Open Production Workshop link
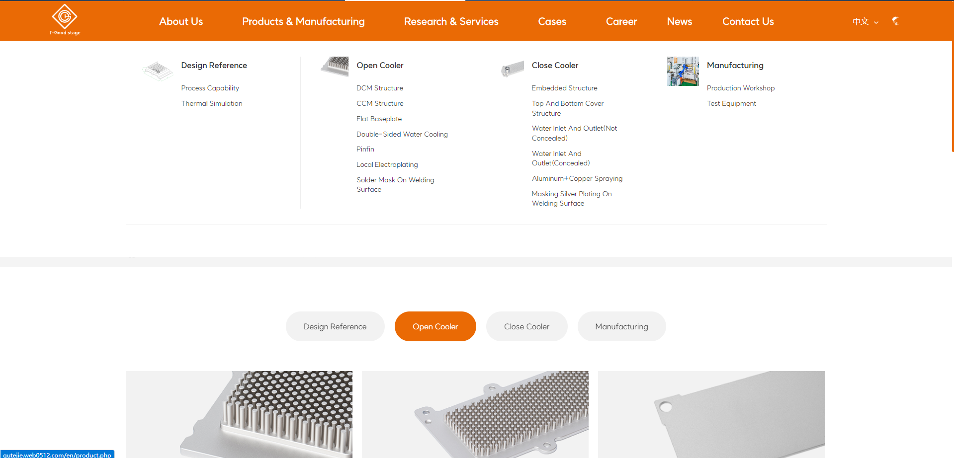Image resolution: width=954 pixels, height=458 pixels. click(x=741, y=88)
